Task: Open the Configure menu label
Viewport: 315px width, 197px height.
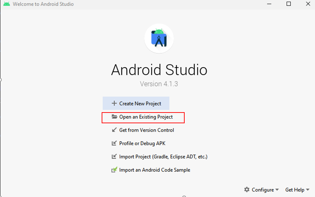Action: [x=263, y=190]
